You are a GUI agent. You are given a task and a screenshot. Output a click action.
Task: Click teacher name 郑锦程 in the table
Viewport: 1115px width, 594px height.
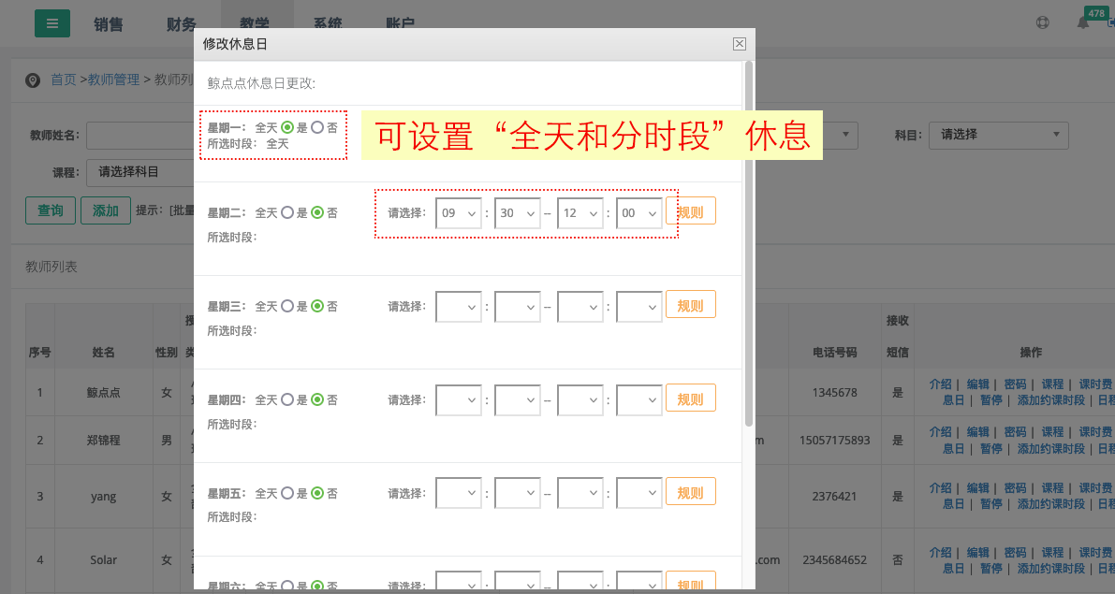[x=103, y=441]
